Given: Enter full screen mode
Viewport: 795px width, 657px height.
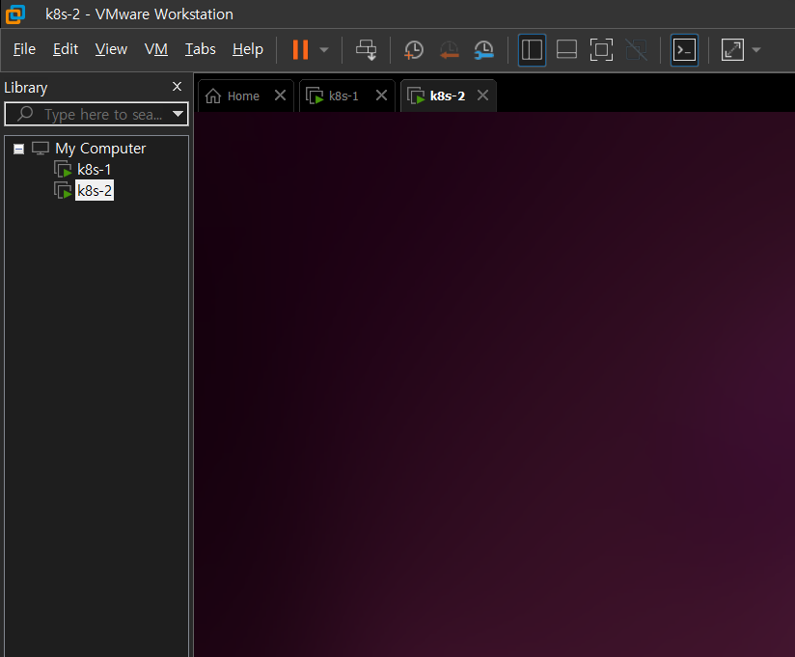Looking at the screenshot, I should [601, 49].
